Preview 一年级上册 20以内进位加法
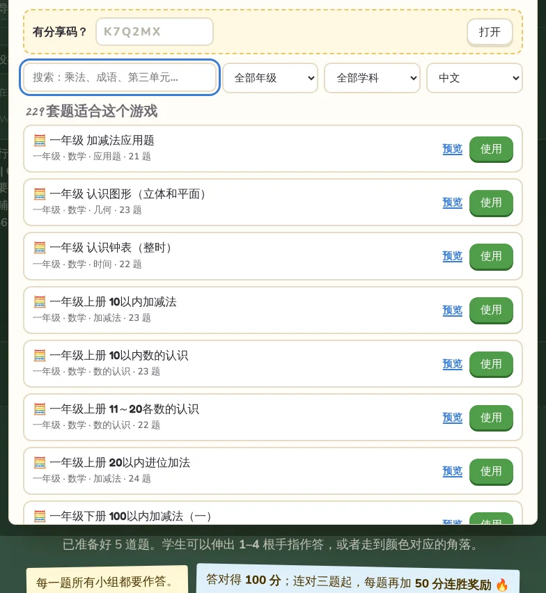 pyautogui.click(x=453, y=471)
